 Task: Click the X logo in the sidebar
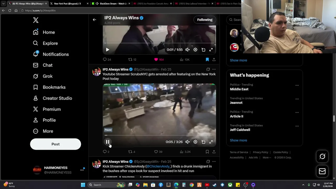click(x=36, y=20)
